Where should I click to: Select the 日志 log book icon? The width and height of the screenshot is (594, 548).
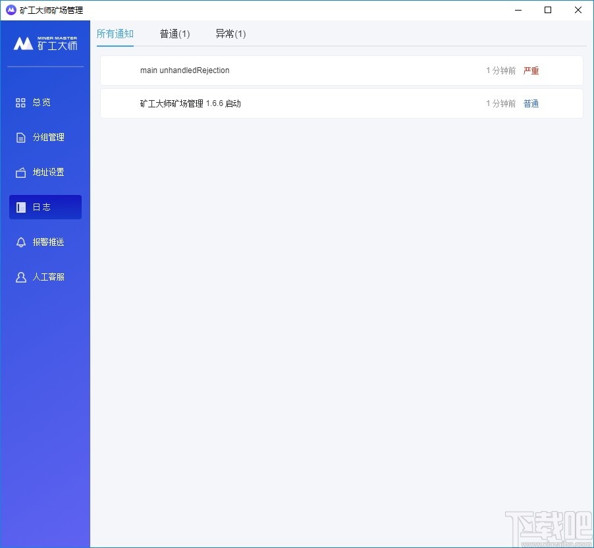(20, 207)
